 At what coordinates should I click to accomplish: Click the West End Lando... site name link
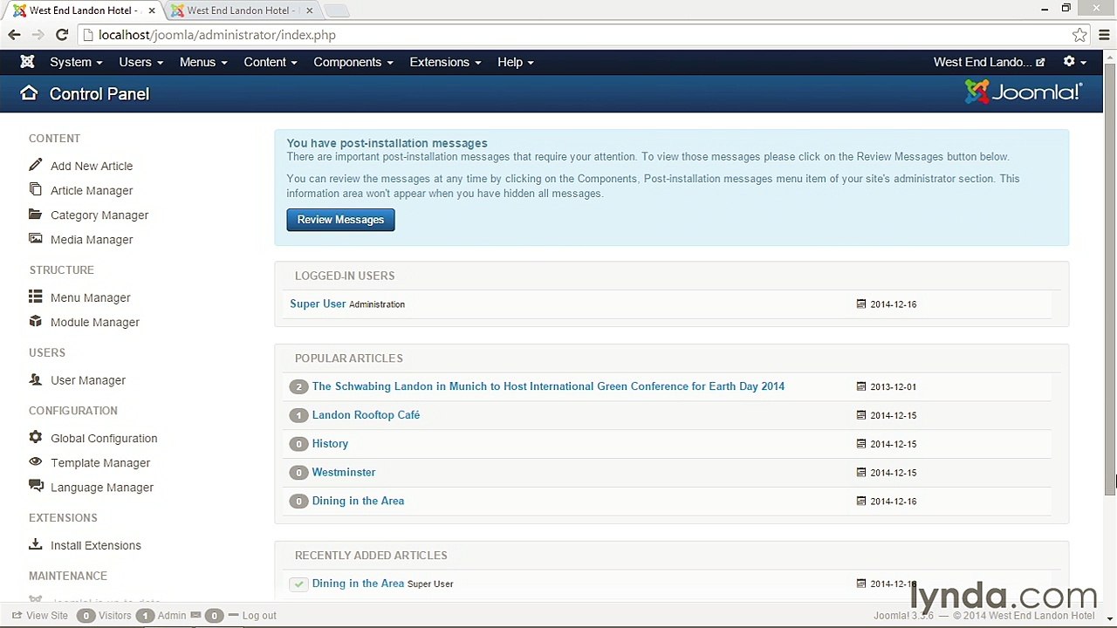pos(983,62)
